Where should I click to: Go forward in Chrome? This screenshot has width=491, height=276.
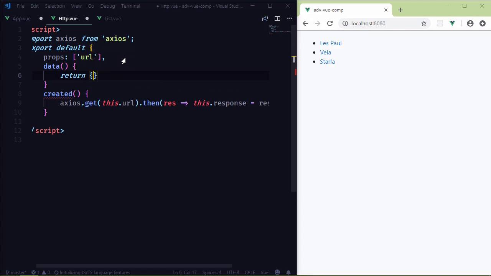click(x=318, y=23)
